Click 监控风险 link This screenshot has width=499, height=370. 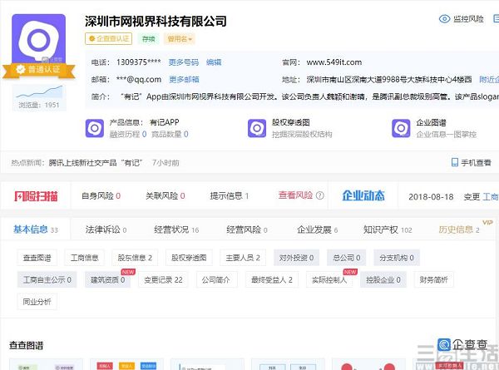[x=468, y=19]
